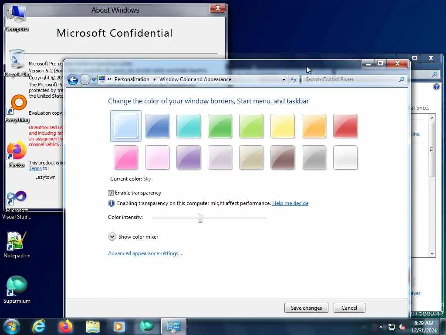Open Windows Explorer from the taskbar
This screenshot has height=335, width=446.
(x=93, y=327)
